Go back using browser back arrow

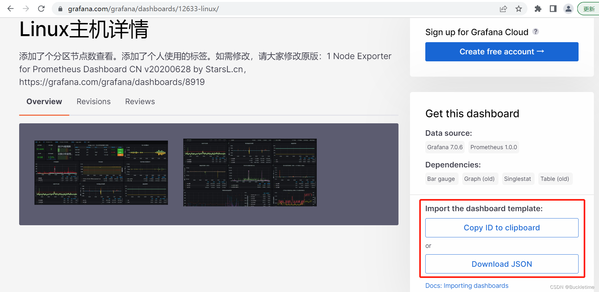point(11,9)
